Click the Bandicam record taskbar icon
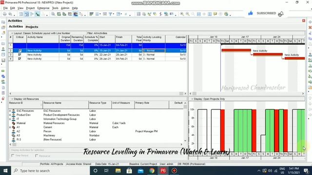Image resolution: width=312 pixels, height=175 pixels. click(x=175, y=171)
